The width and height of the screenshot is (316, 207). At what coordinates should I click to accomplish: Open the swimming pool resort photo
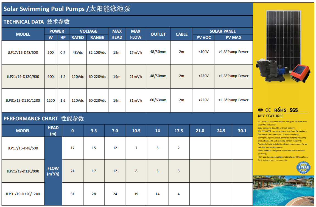click(284, 190)
